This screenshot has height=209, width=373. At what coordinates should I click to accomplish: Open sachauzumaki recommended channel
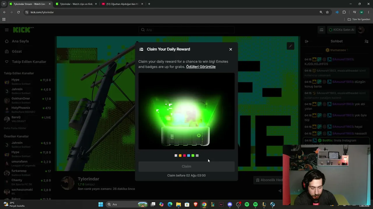27,191
